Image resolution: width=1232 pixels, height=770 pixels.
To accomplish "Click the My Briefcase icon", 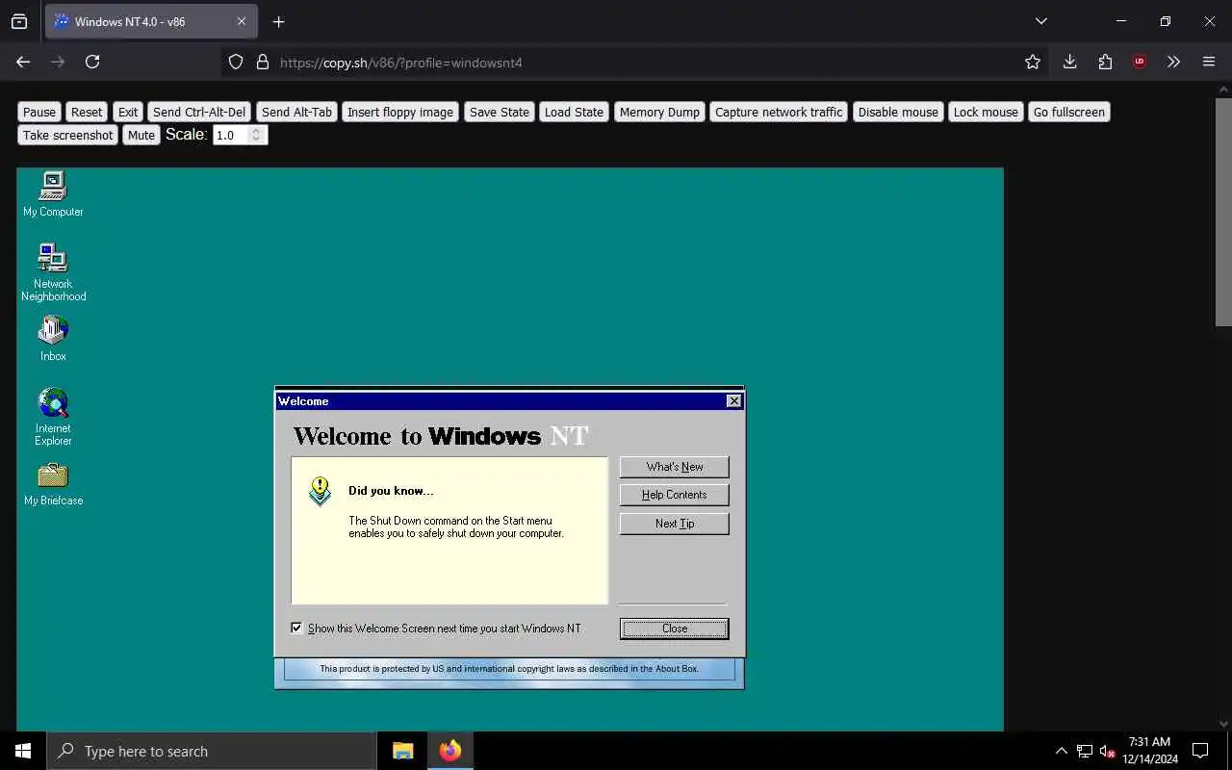I will [x=53, y=484].
